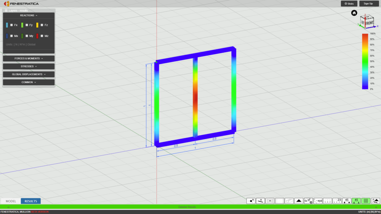This screenshot has height=214, width=381.
Task: Toggle supports display triangle icon
Action: click(299, 201)
